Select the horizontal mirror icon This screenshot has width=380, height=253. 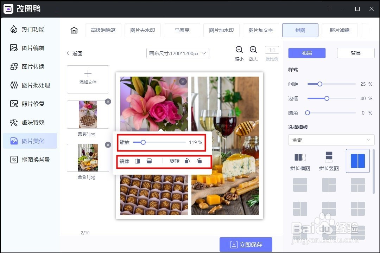tap(137, 161)
